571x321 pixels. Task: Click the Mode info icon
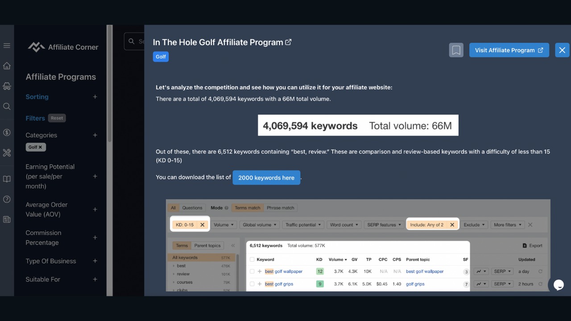(227, 208)
